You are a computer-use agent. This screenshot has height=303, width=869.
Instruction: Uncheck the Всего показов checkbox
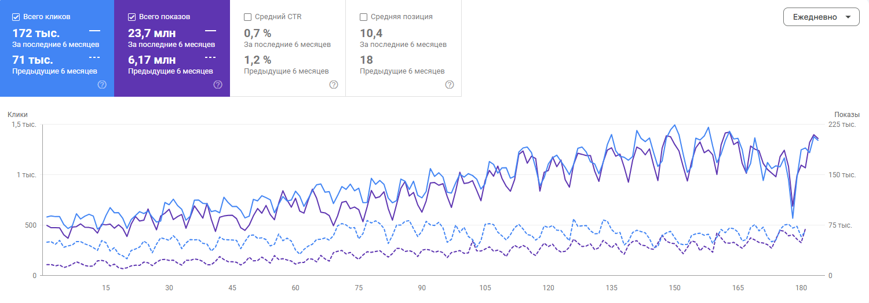point(132,17)
